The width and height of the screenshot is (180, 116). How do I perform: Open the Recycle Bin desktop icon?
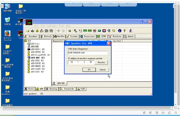coord(8,21)
